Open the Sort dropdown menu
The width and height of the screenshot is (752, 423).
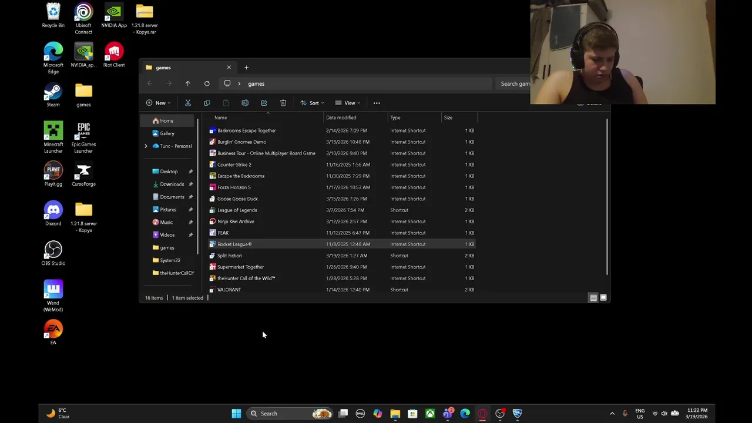pyautogui.click(x=312, y=103)
